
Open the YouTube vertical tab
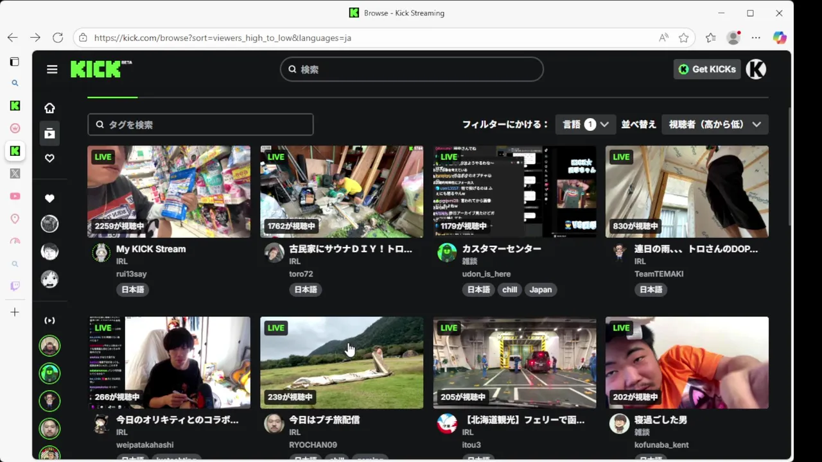click(15, 196)
